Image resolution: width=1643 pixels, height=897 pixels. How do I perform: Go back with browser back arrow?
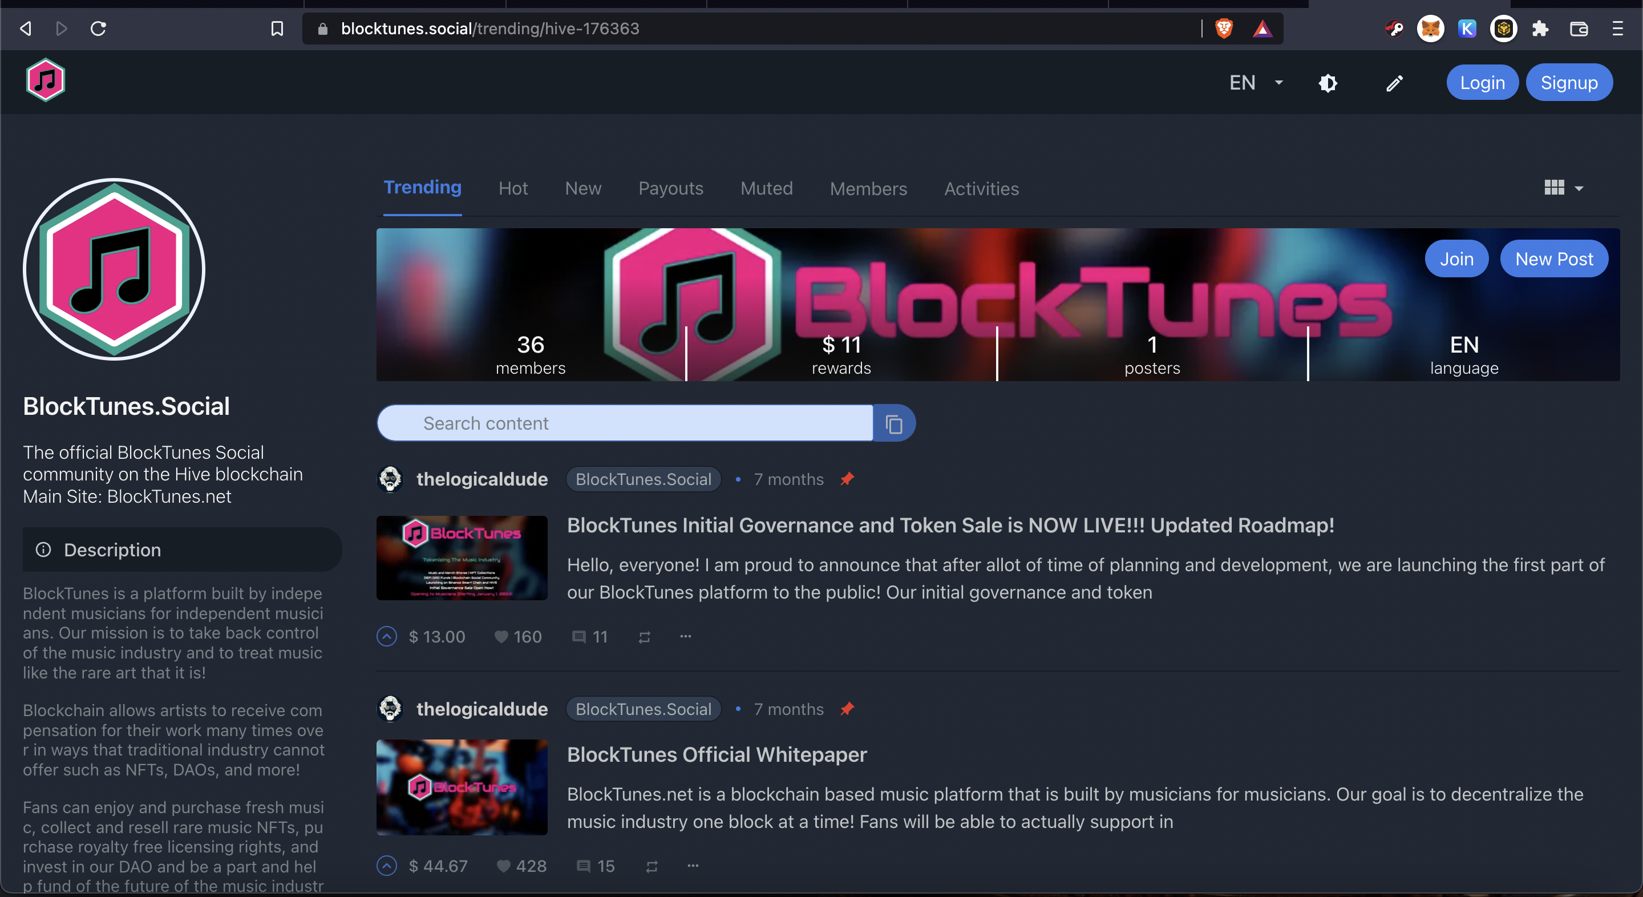coord(26,28)
